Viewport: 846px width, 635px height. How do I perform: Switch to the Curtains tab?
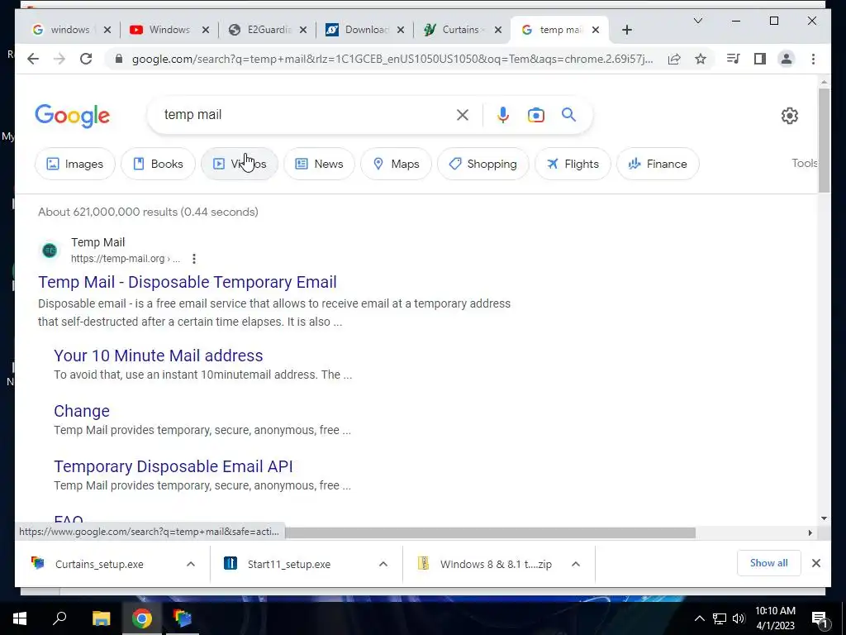coord(461,30)
